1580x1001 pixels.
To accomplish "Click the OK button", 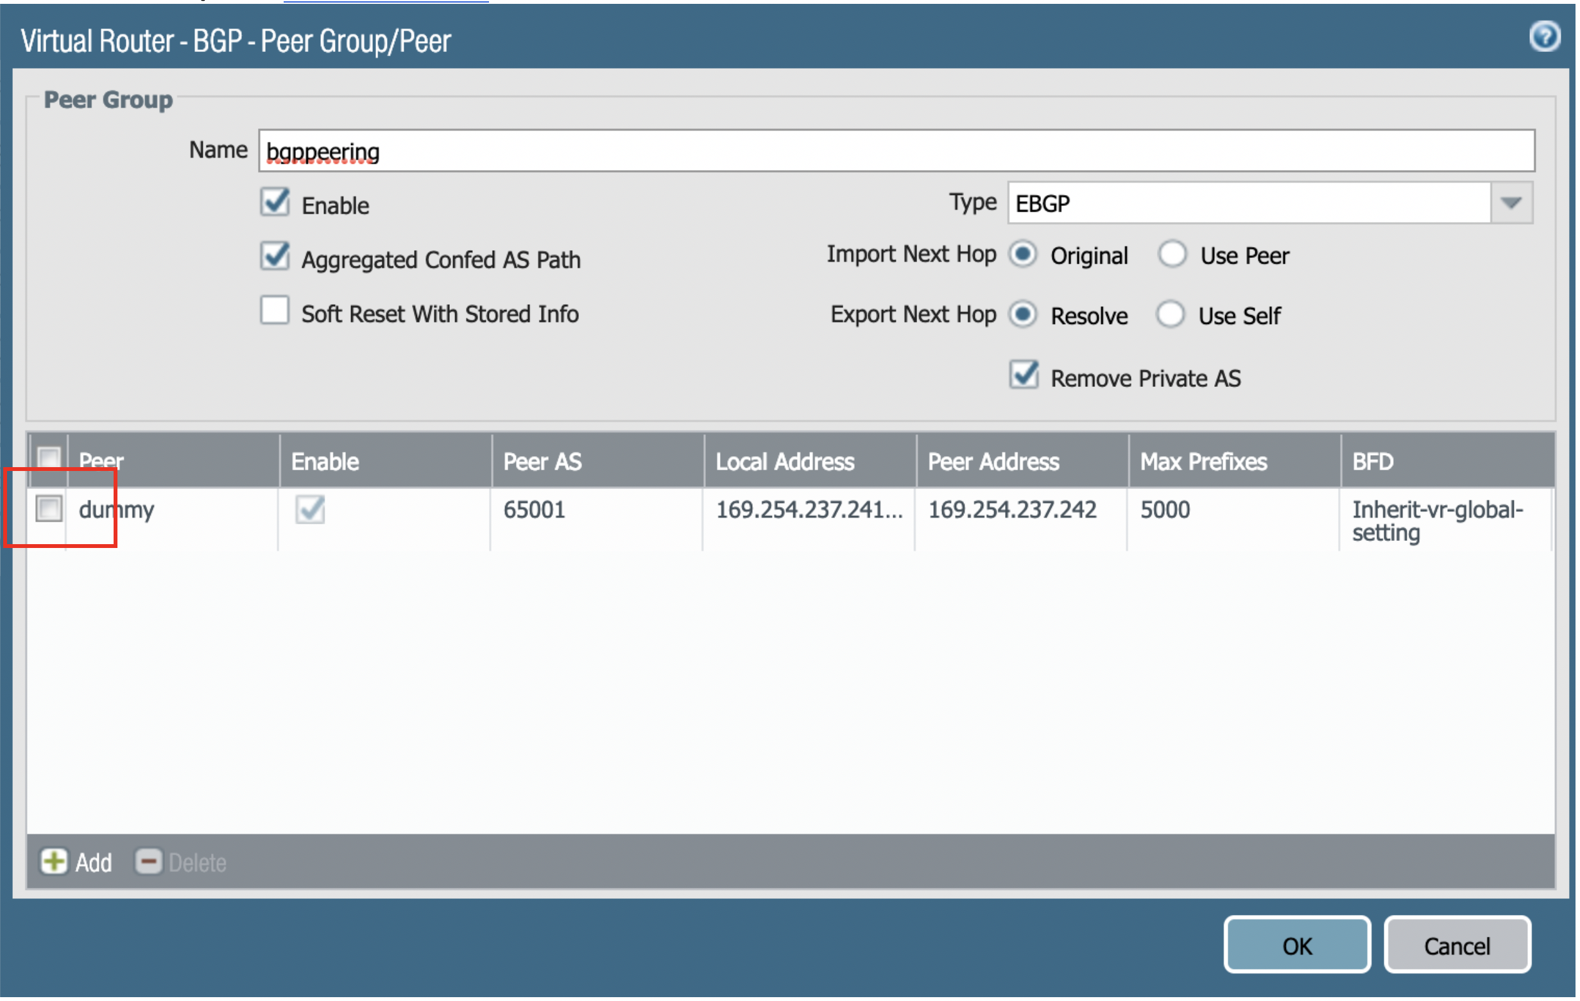I will (1297, 946).
